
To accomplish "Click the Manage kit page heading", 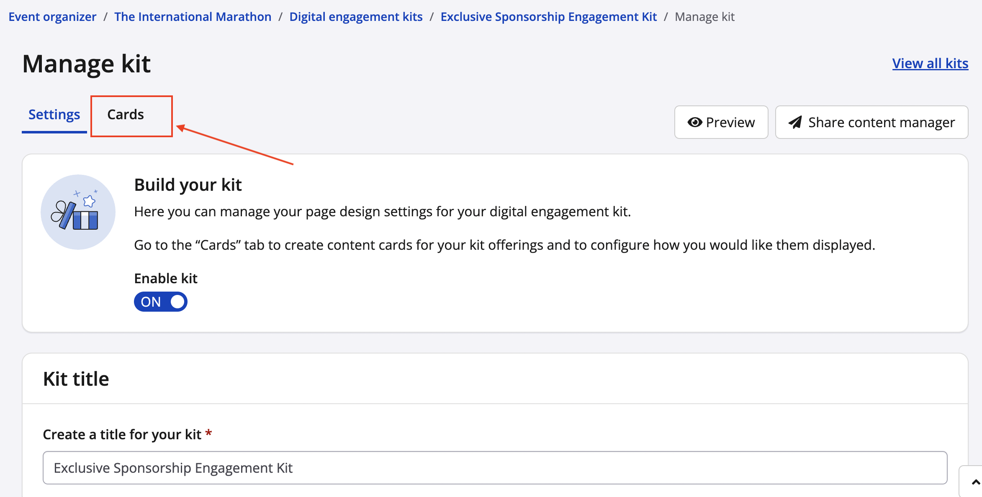I will tap(86, 64).
